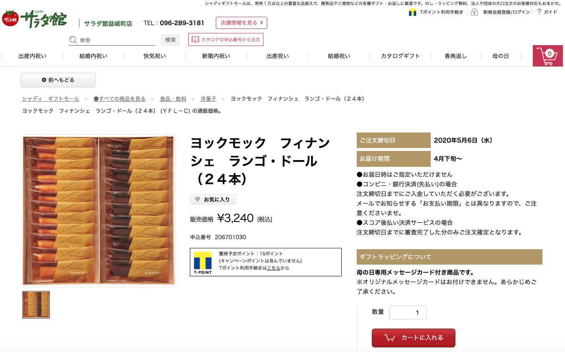Click the catalog book icon
The image size is (565, 352).
(x=195, y=39)
